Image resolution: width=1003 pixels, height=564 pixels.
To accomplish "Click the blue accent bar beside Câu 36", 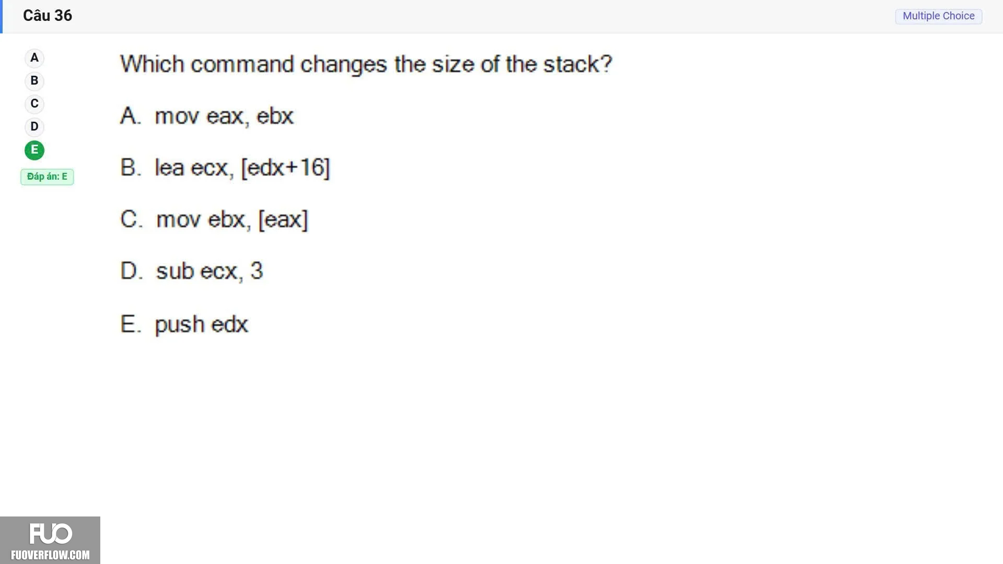I will pos(2,17).
